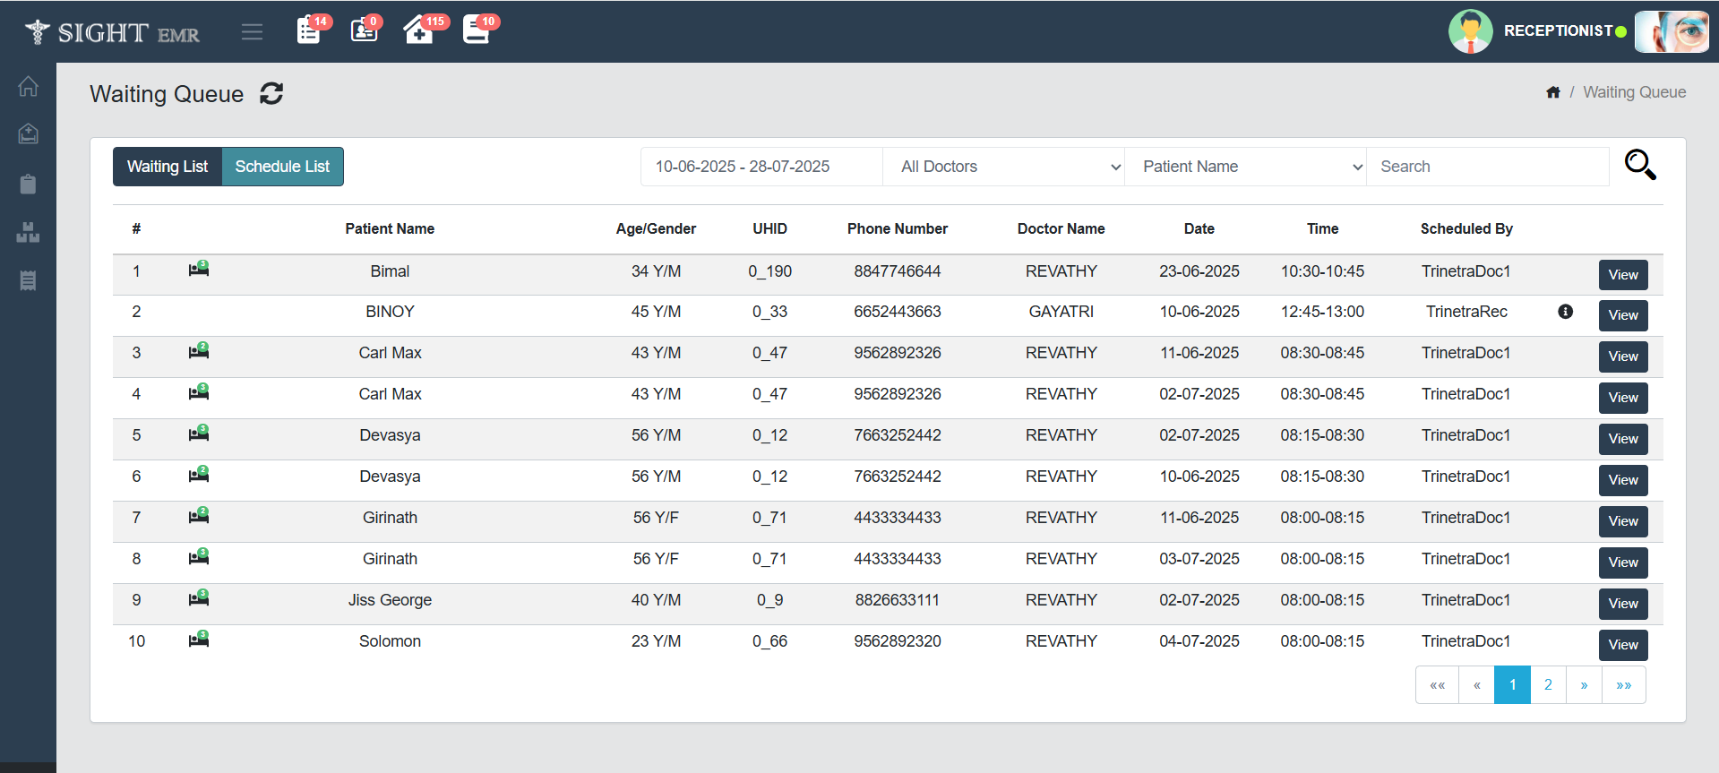Click the refresh icon beside Waiting Queue
Screen dimensions: 1719x773
pyautogui.click(x=271, y=93)
